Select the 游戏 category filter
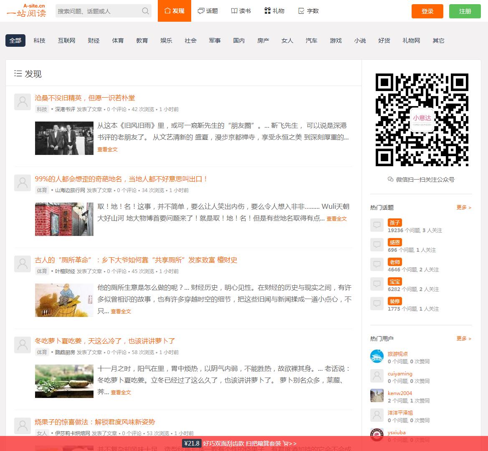 (336, 41)
